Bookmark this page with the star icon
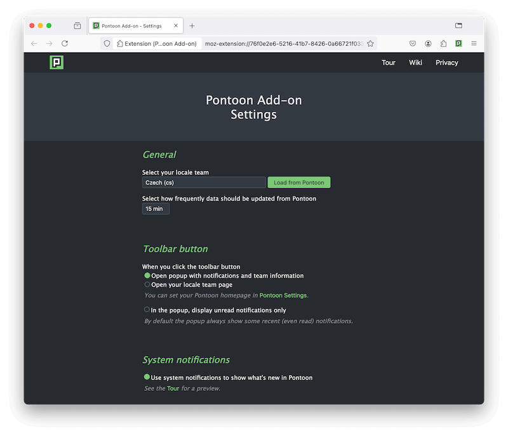Image resolution: width=508 pixels, height=436 pixels. click(371, 43)
